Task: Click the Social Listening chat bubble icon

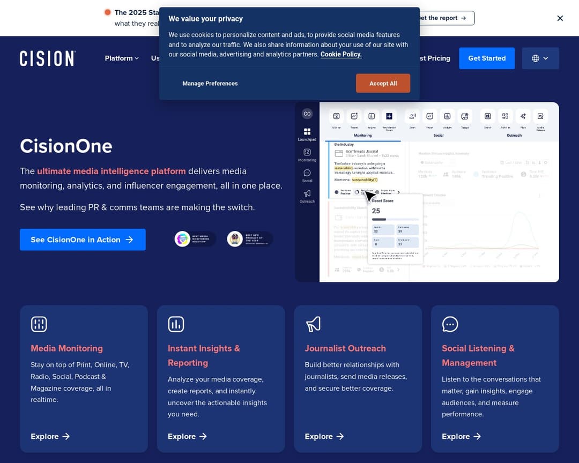Action: coord(450,324)
